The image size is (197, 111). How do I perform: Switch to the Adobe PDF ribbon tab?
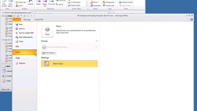39,19
